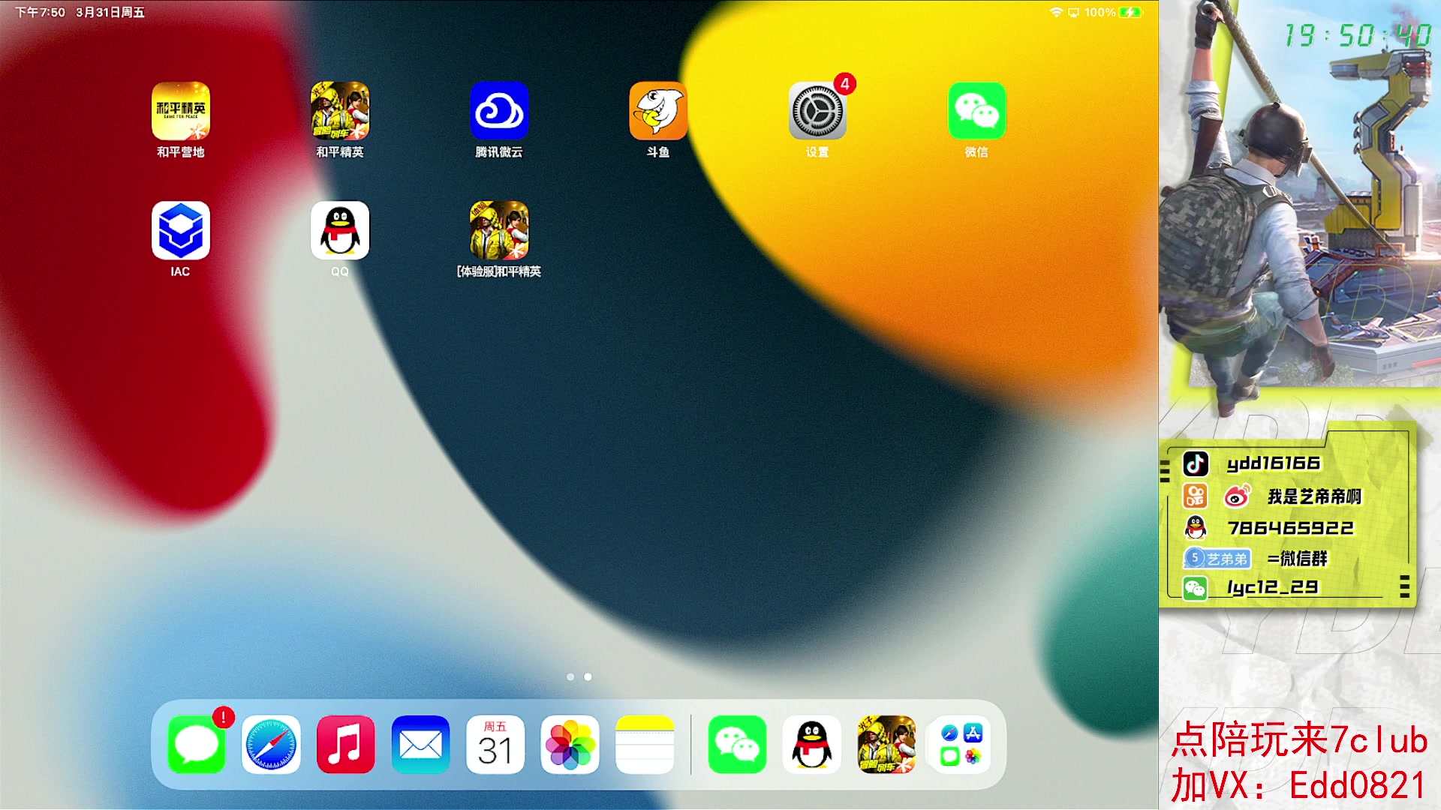Click the lyc12_29 WeChat ID
The height and width of the screenshot is (810, 1441).
(x=1273, y=587)
